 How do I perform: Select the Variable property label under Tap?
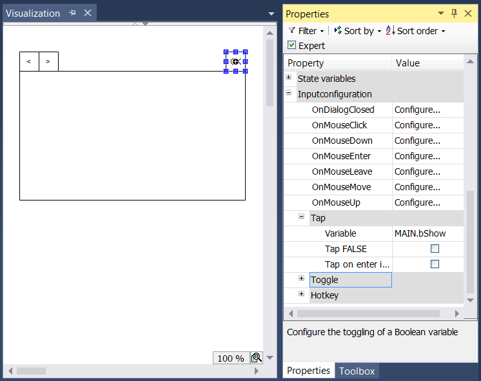[340, 234]
